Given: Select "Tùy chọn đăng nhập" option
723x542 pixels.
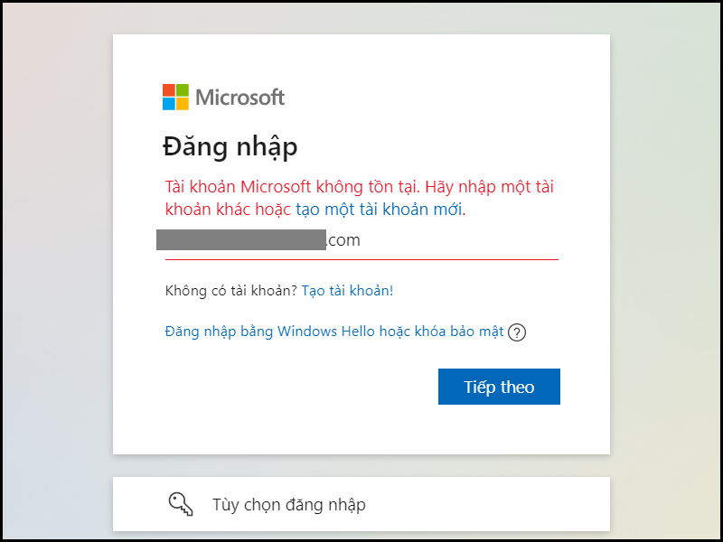Looking at the screenshot, I should pyautogui.click(x=289, y=505).
